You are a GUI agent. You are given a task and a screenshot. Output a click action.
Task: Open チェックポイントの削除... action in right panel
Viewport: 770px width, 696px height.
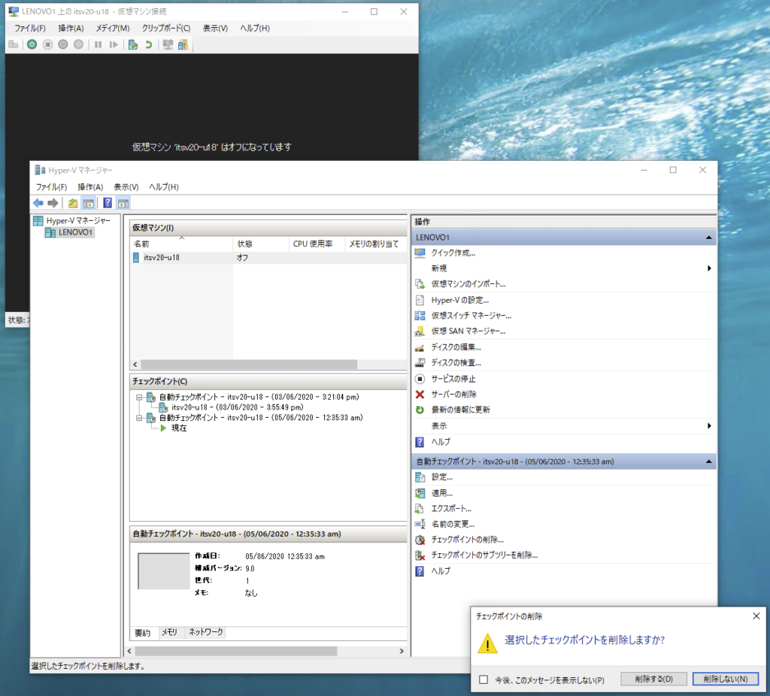click(467, 540)
